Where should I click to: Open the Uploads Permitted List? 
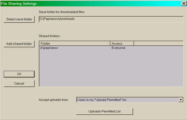pyautogui.click(x=104, y=111)
